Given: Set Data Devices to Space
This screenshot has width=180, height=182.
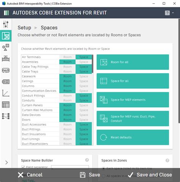Looking at the screenshot, I should click(x=84, y=115).
